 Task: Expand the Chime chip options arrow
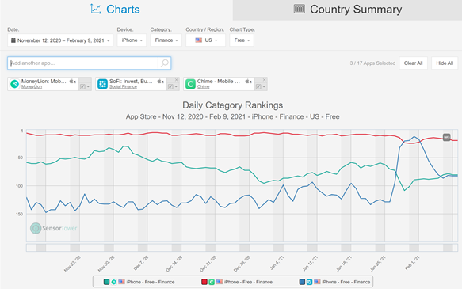(x=264, y=86)
